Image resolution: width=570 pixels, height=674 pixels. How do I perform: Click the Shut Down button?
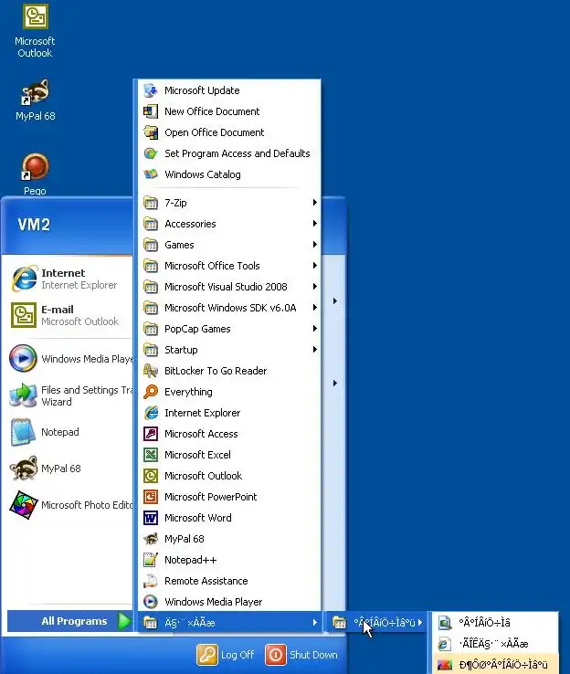coord(301,655)
